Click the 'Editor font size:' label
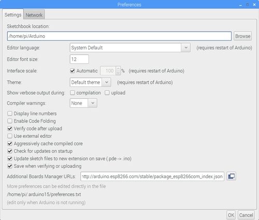 pyautogui.click(x=23, y=60)
